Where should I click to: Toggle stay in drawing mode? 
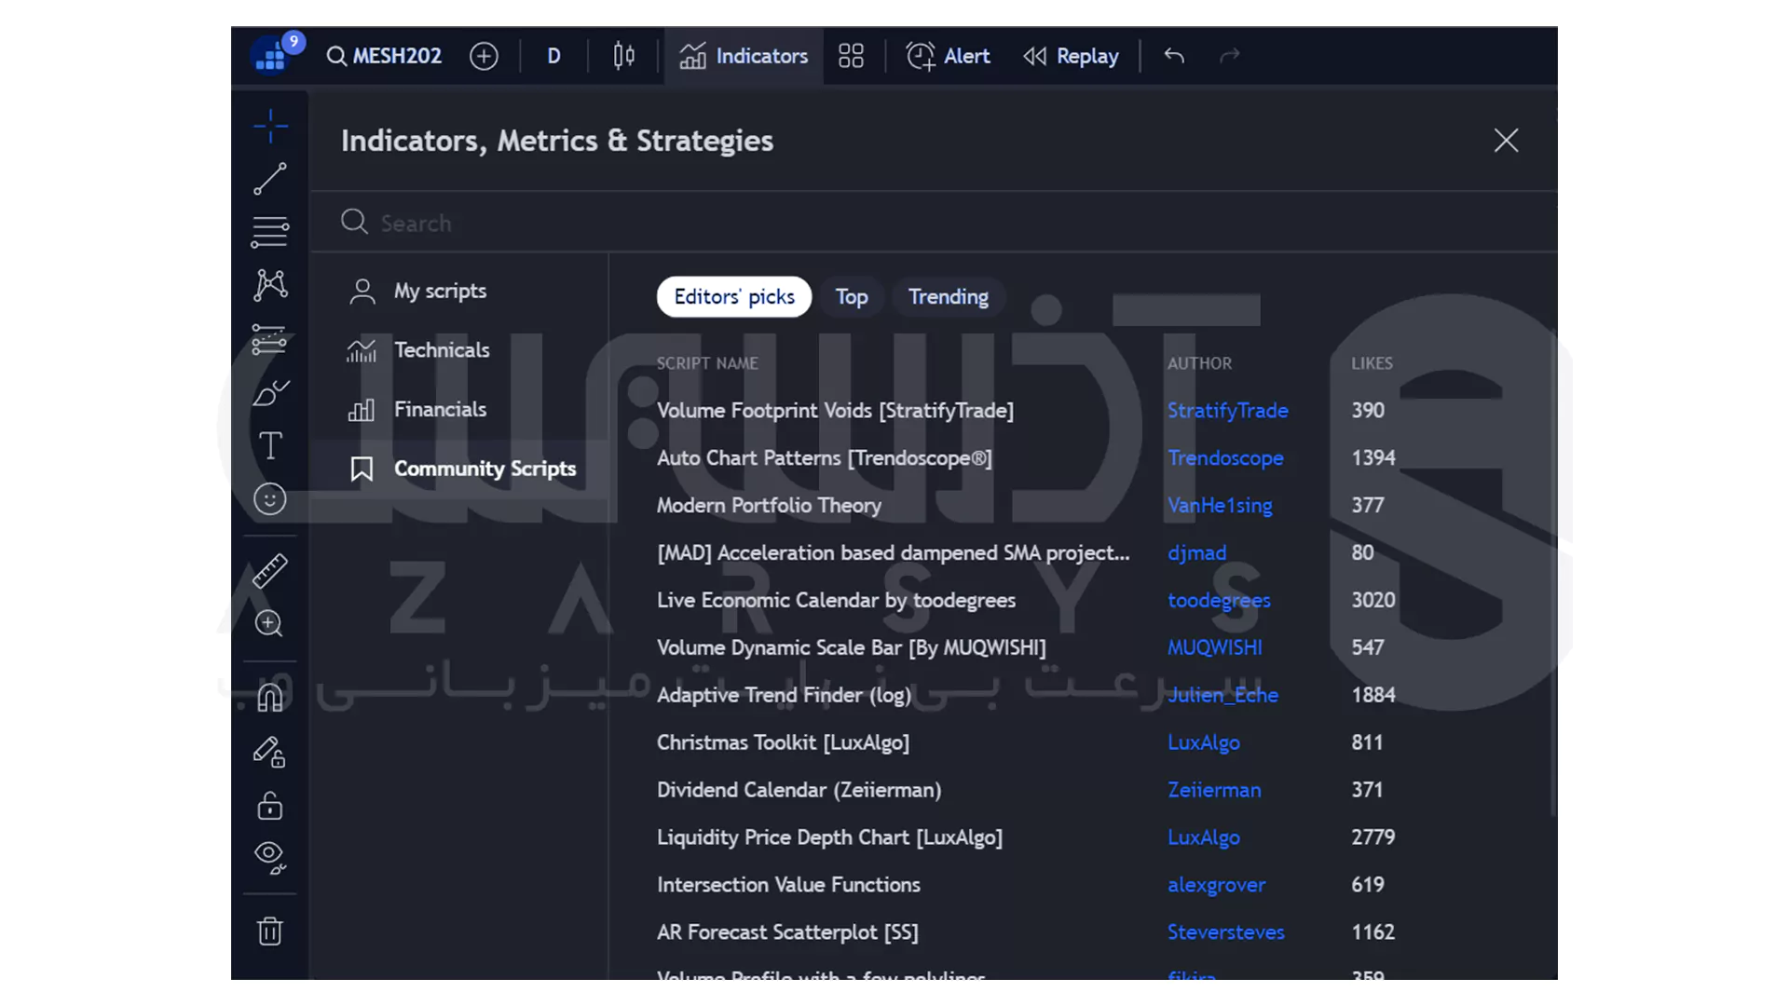[270, 751]
